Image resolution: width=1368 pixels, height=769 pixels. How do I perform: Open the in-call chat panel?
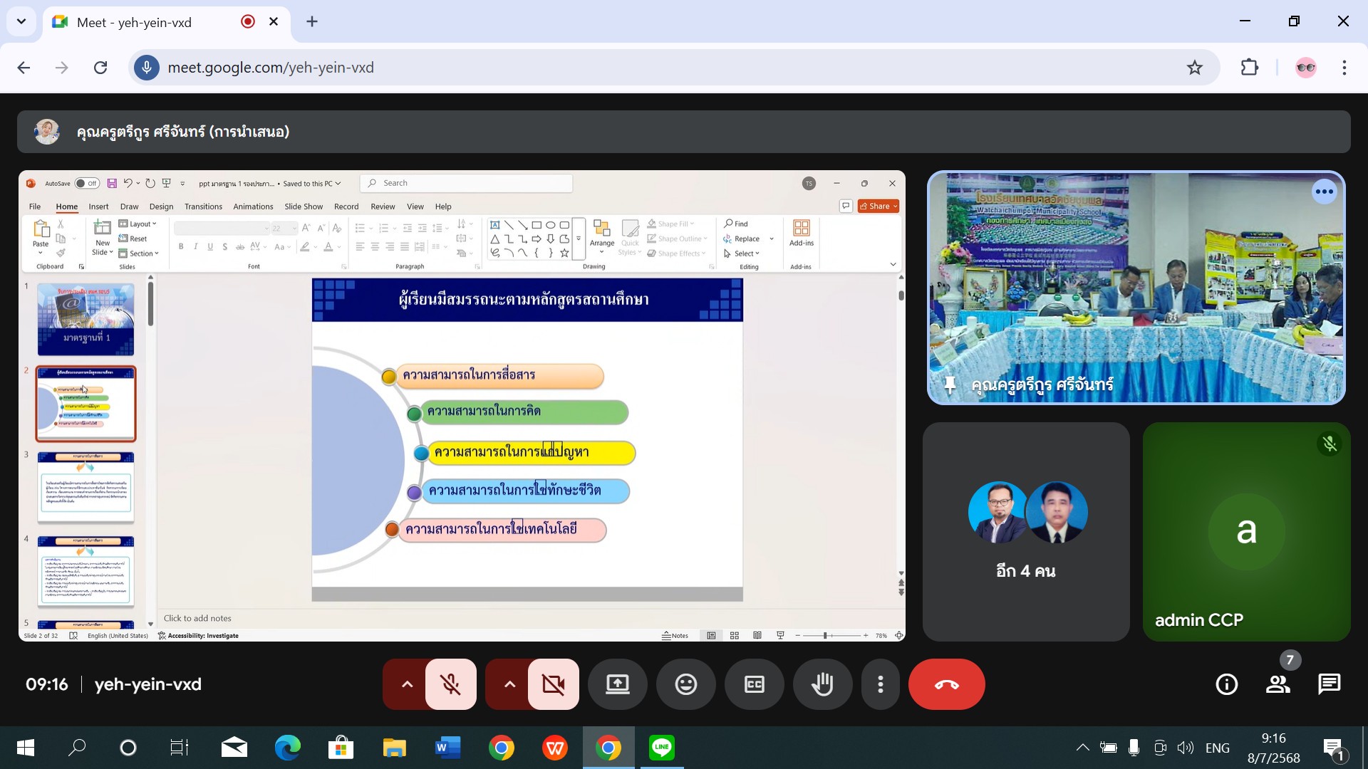[x=1329, y=684]
